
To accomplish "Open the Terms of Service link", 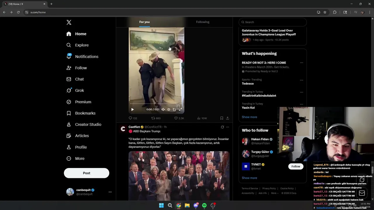I will pos(250,188).
